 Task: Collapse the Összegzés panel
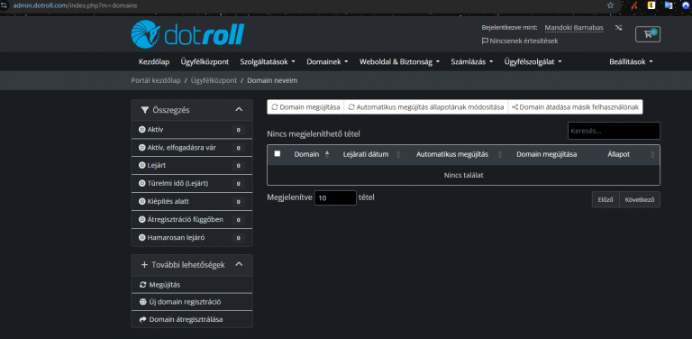[x=239, y=109]
